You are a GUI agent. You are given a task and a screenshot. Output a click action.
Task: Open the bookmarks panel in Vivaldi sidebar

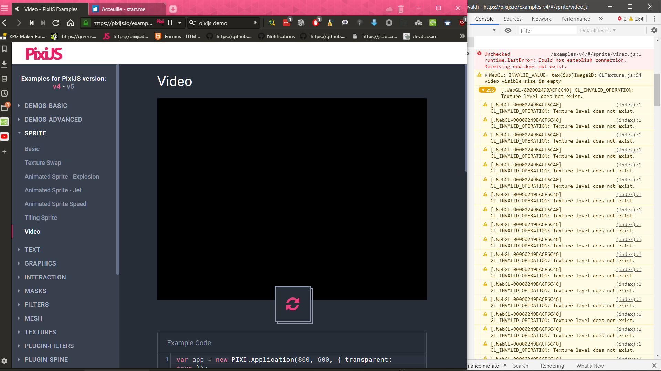[x=4, y=49]
